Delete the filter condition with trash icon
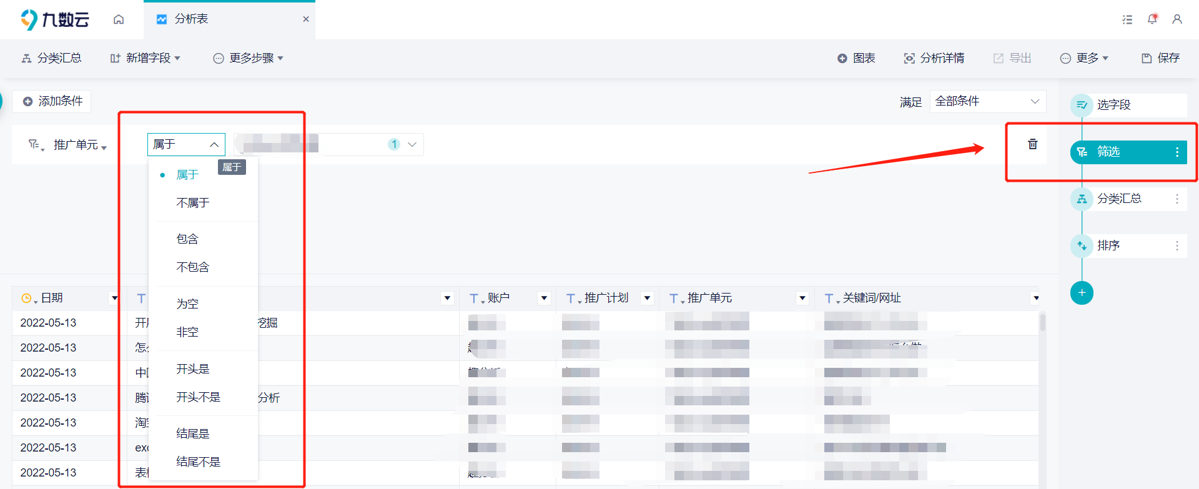This screenshot has height=489, width=1199. [1033, 144]
